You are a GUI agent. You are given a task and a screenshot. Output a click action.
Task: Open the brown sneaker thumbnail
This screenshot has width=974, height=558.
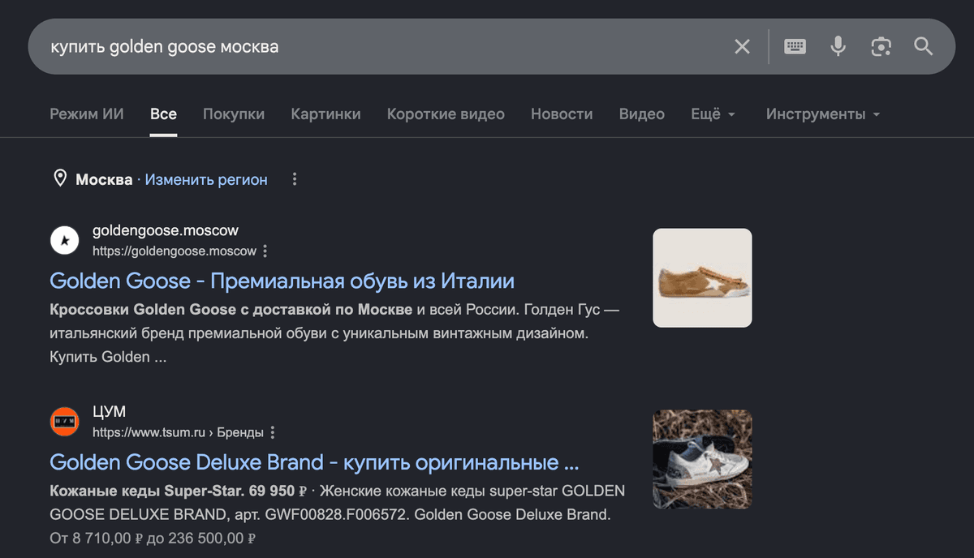pos(703,278)
